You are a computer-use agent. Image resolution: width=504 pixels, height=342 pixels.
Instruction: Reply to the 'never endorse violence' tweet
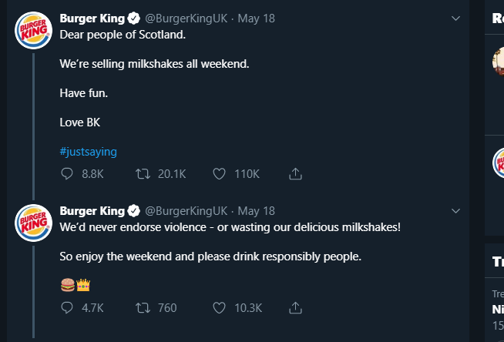66,307
